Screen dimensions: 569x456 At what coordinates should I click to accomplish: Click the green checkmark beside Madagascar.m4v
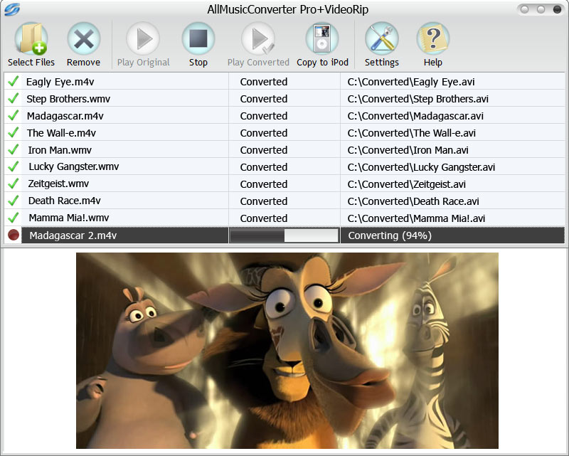[x=13, y=116]
